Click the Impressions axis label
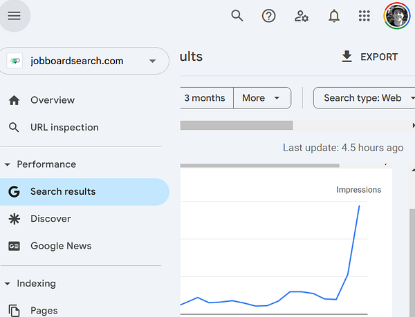Screen dimensions: 415x317 (358, 190)
